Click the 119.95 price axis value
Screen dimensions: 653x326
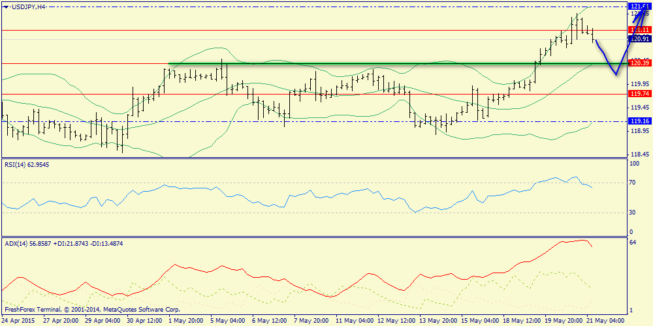pyautogui.click(x=641, y=83)
